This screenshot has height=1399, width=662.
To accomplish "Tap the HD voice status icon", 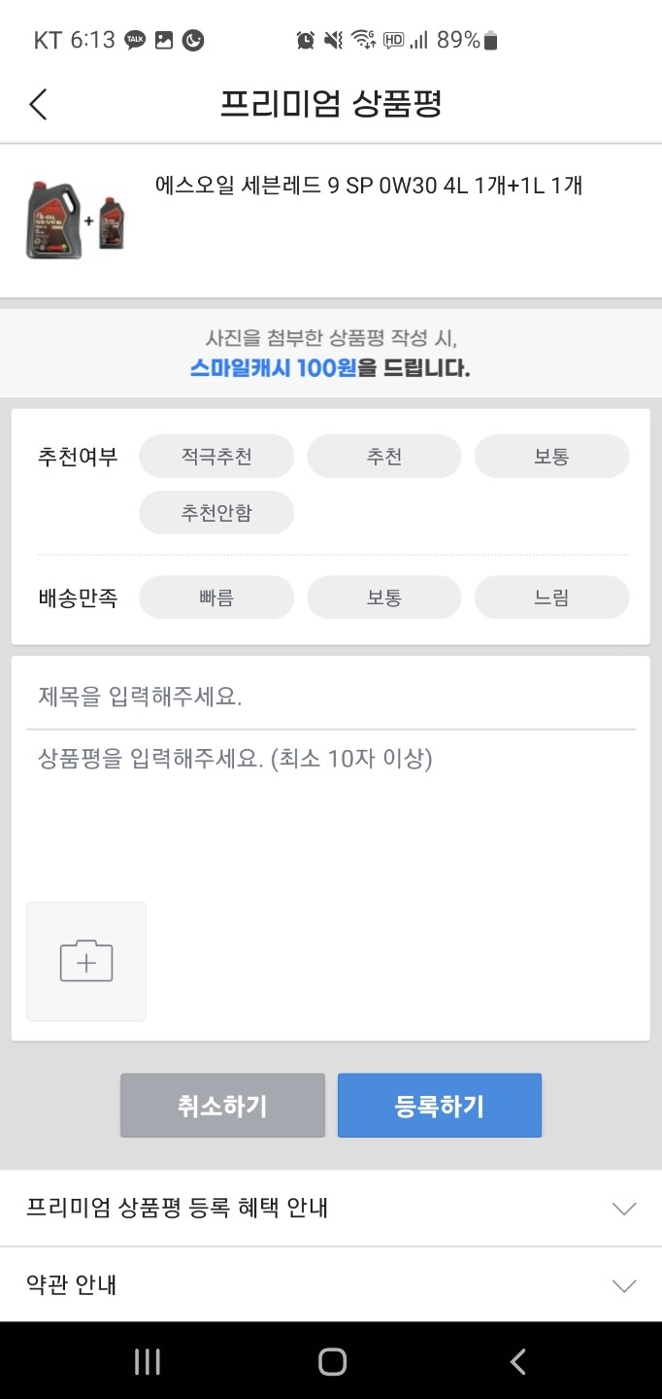I will (x=395, y=40).
